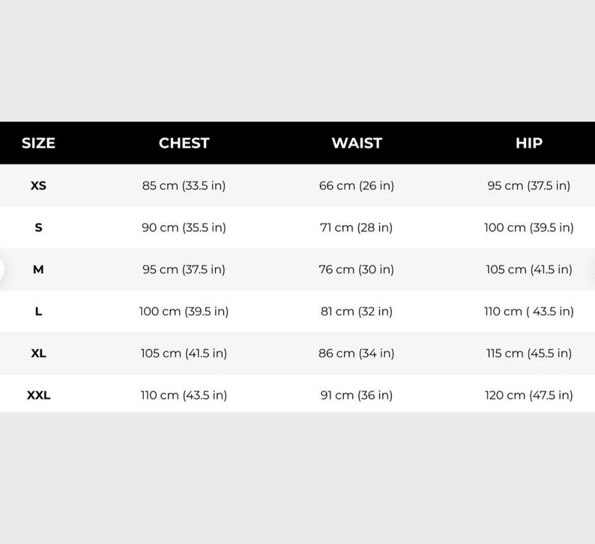Viewport: 595px width, 544px height.
Task: Click L hip value 110 cm
Action: (529, 311)
